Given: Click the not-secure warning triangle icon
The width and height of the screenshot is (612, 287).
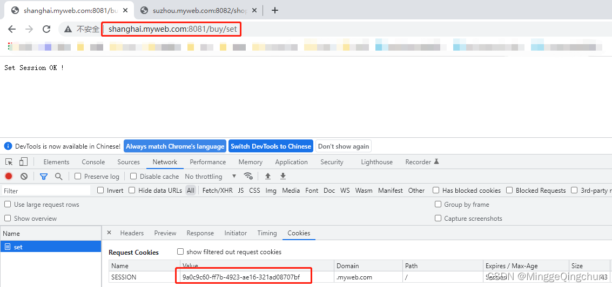Looking at the screenshot, I should click(68, 29).
